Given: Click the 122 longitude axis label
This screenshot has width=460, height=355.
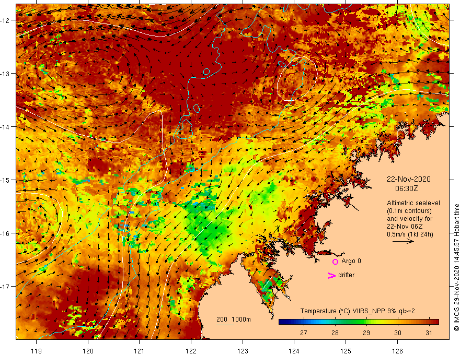Looking at the screenshot, I should click(x=191, y=351).
